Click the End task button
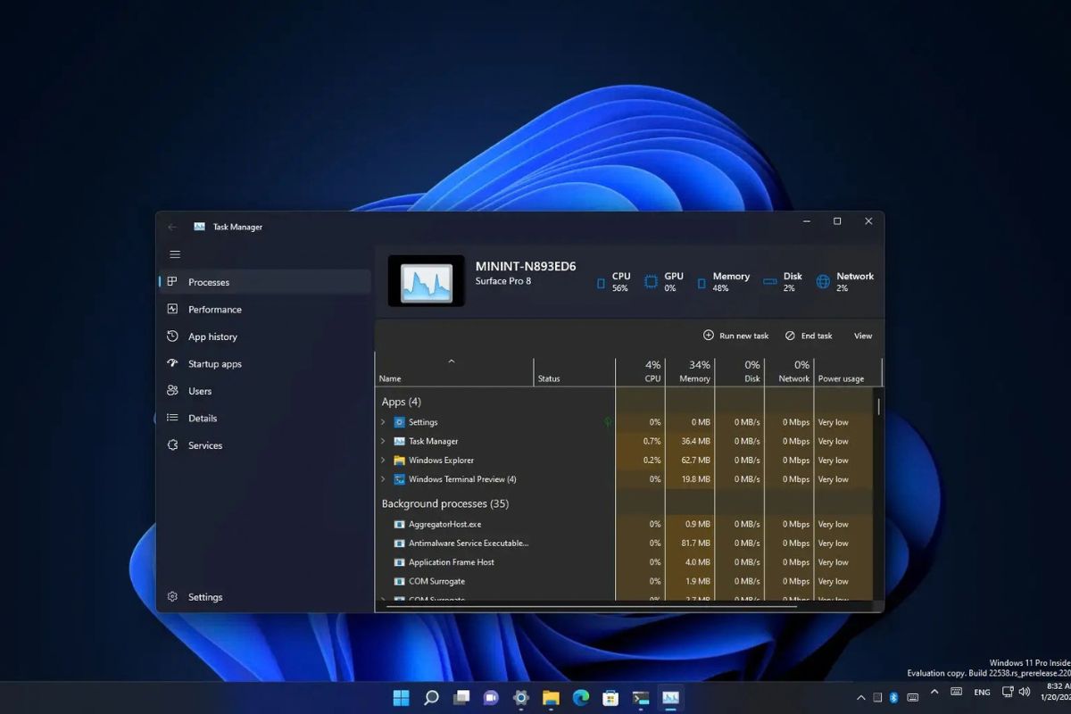This screenshot has height=714, width=1071. pyautogui.click(x=809, y=336)
